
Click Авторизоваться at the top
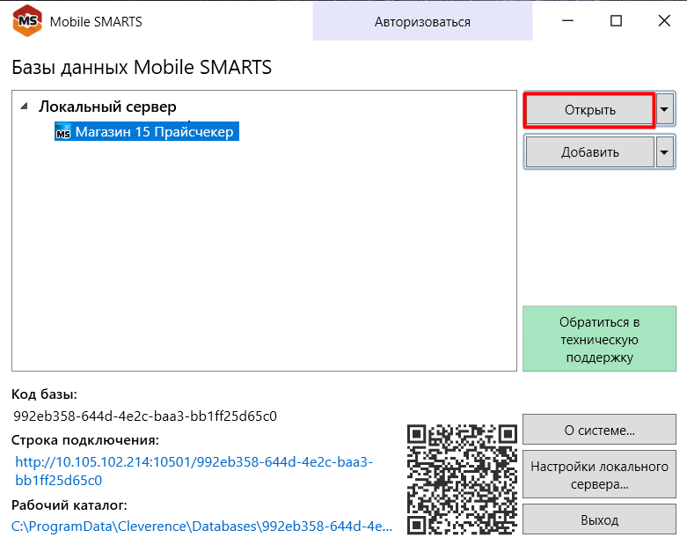point(422,22)
